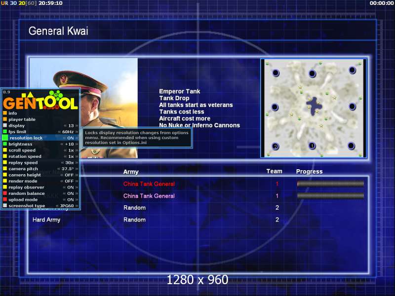The width and height of the screenshot is (395, 296).
Task: Click the orange square beside player table
Action: pyautogui.click(x=5, y=119)
